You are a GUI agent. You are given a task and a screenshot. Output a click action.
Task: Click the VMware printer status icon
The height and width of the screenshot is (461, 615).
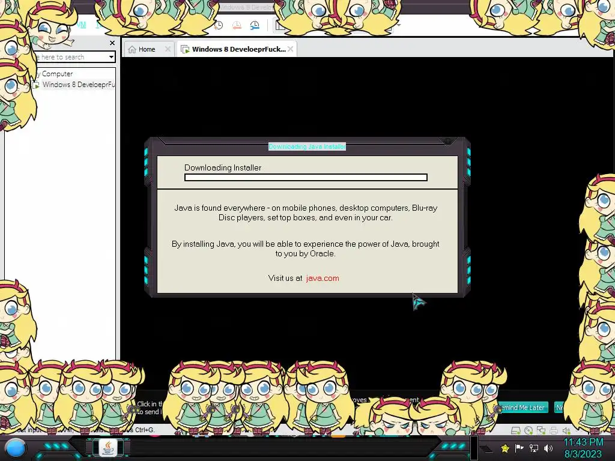(x=553, y=431)
